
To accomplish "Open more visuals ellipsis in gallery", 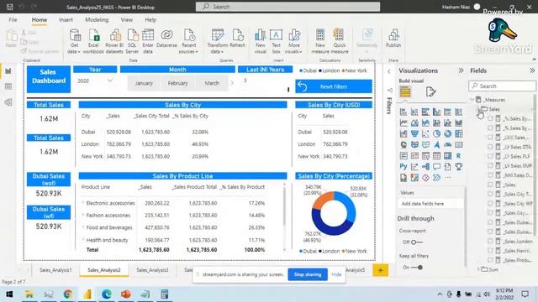I will click(x=447, y=178).
